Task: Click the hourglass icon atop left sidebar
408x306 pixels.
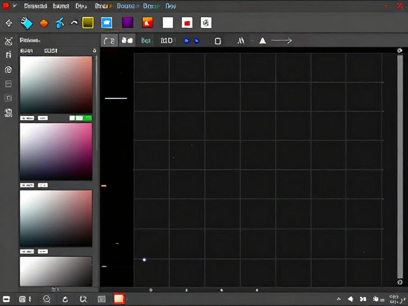Action: click(8, 41)
